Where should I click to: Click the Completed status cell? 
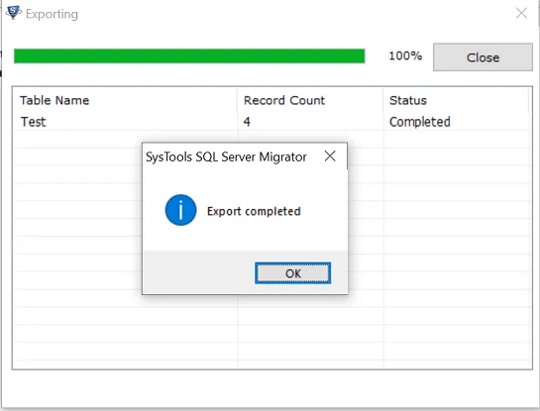click(x=420, y=122)
